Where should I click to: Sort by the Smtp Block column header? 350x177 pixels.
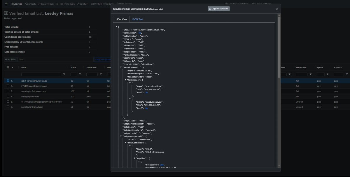(x=301, y=67)
